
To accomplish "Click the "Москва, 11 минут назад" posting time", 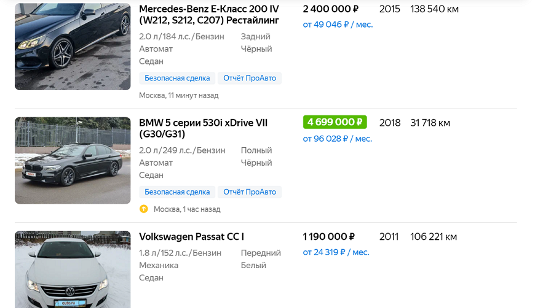I will tap(178, 96).
